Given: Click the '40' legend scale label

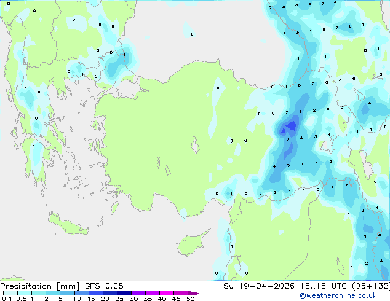Looking at the screenshot, I should pyautogui.click(x=162, y=299).
